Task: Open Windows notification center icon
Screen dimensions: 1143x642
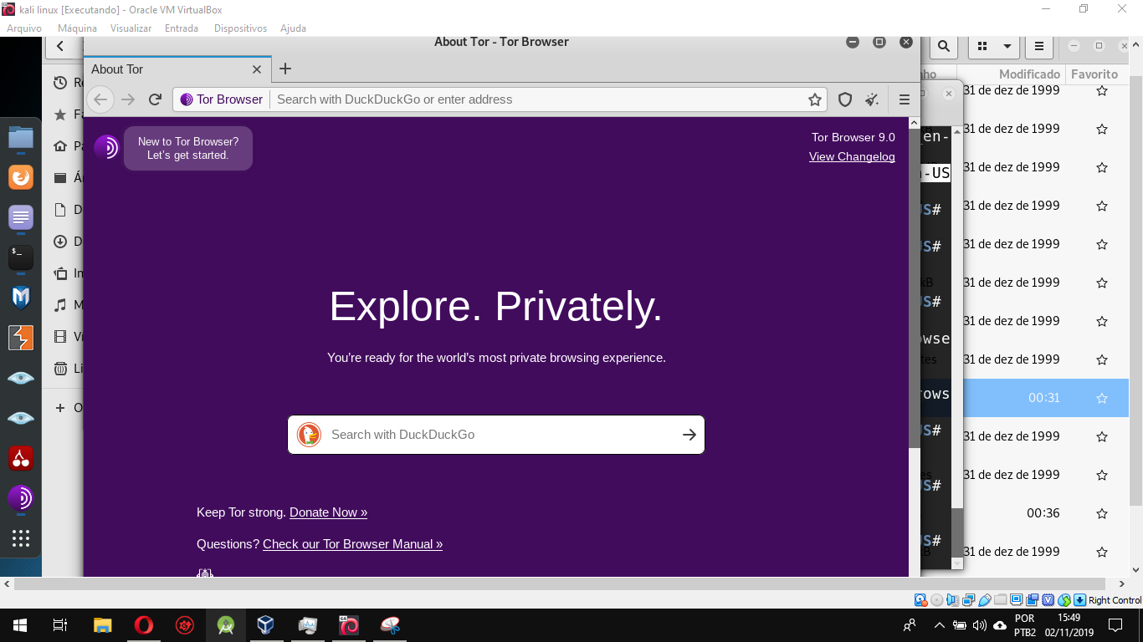Action: point(1115,624)
